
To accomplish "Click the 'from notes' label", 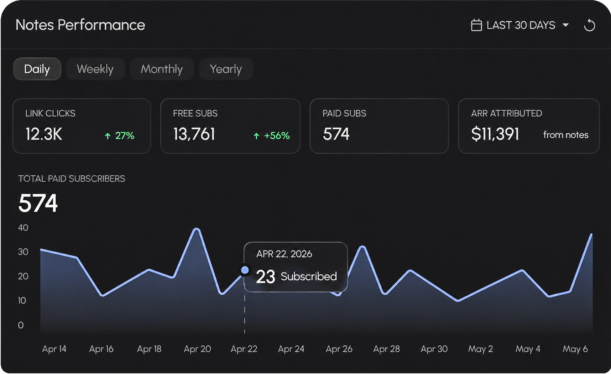I will coord(565,135).
